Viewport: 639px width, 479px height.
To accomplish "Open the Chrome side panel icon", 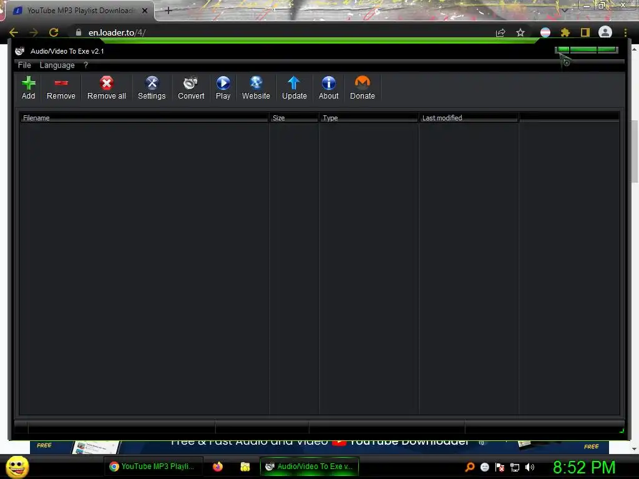I will pyautogui.click(x=585, y=32).
